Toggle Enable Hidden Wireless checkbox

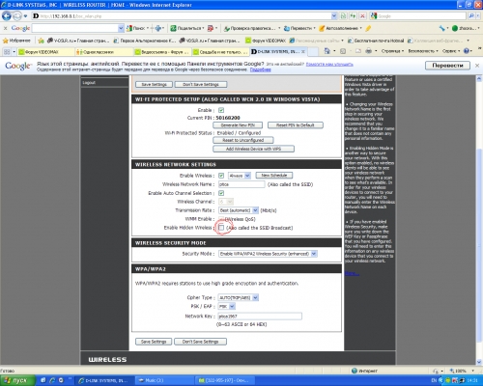pyautogui.click(x=221, y=228)
